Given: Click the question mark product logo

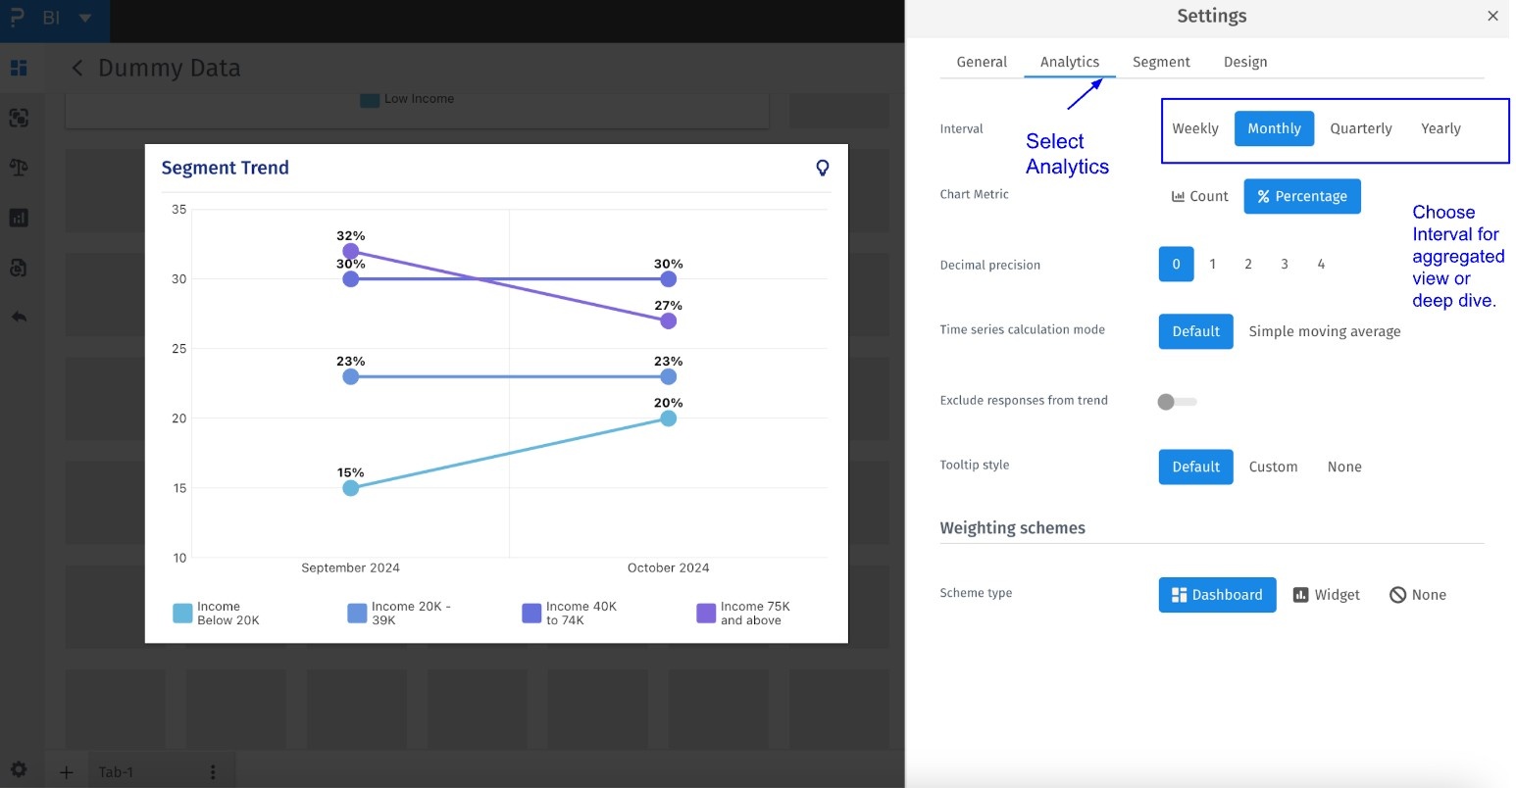Looking at the screenshot, I should point(17,18).
